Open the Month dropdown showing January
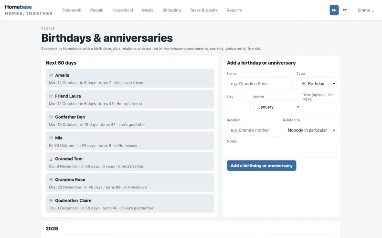This screenshot has height=238, width=382. pyautogui.click(x=277, y=107)
